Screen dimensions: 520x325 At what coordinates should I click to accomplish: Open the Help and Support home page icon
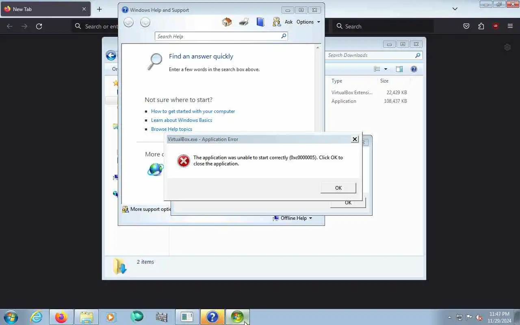pos(227,22)
